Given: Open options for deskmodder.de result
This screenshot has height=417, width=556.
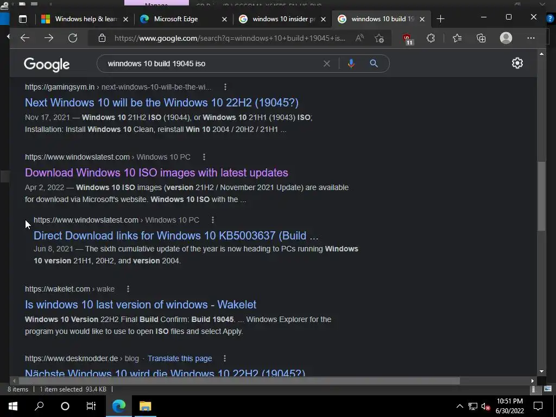Looking at the screenshot, I should [x=224, y=358].
